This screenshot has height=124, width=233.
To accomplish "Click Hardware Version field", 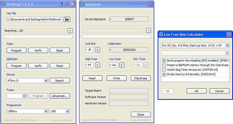I will coord(128,103).
